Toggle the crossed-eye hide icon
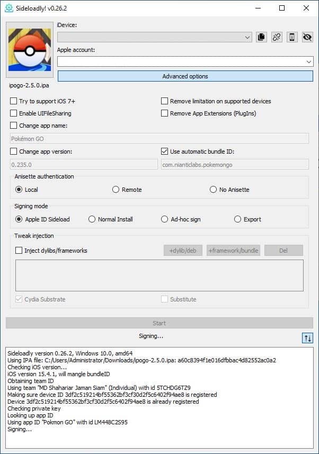319x454 pixels. [307, 37]
